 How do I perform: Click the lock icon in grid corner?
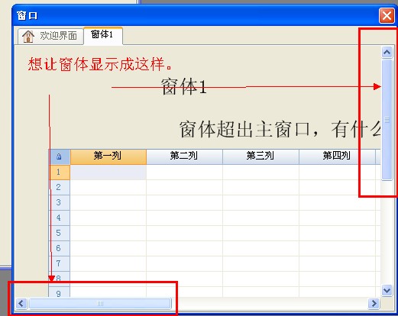(x=59, y=156)
